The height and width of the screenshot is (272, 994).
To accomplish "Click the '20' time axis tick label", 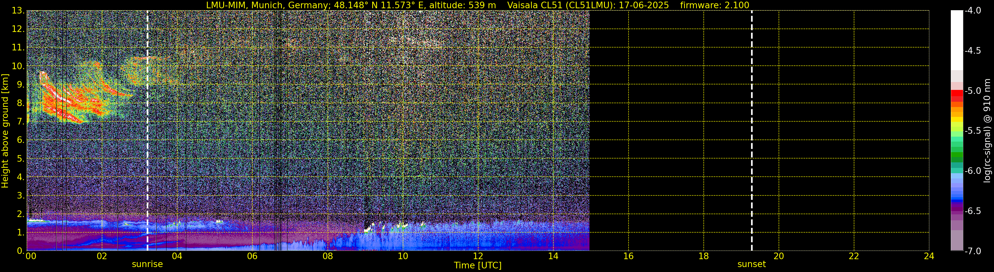I will [x=779, y=256].
